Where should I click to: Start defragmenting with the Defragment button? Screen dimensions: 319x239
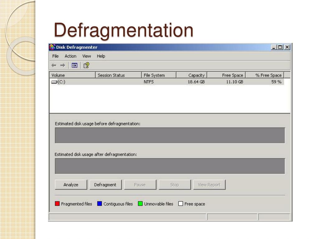tap(105, 185)
